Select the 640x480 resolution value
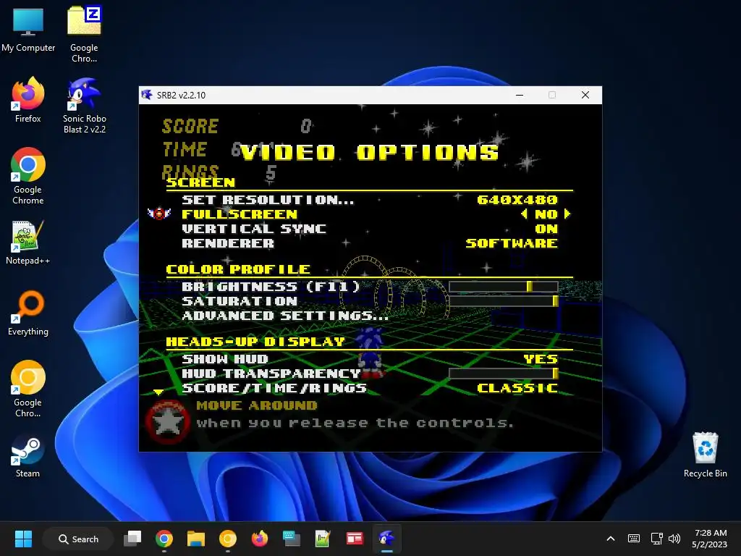 (x=517, y=200)
